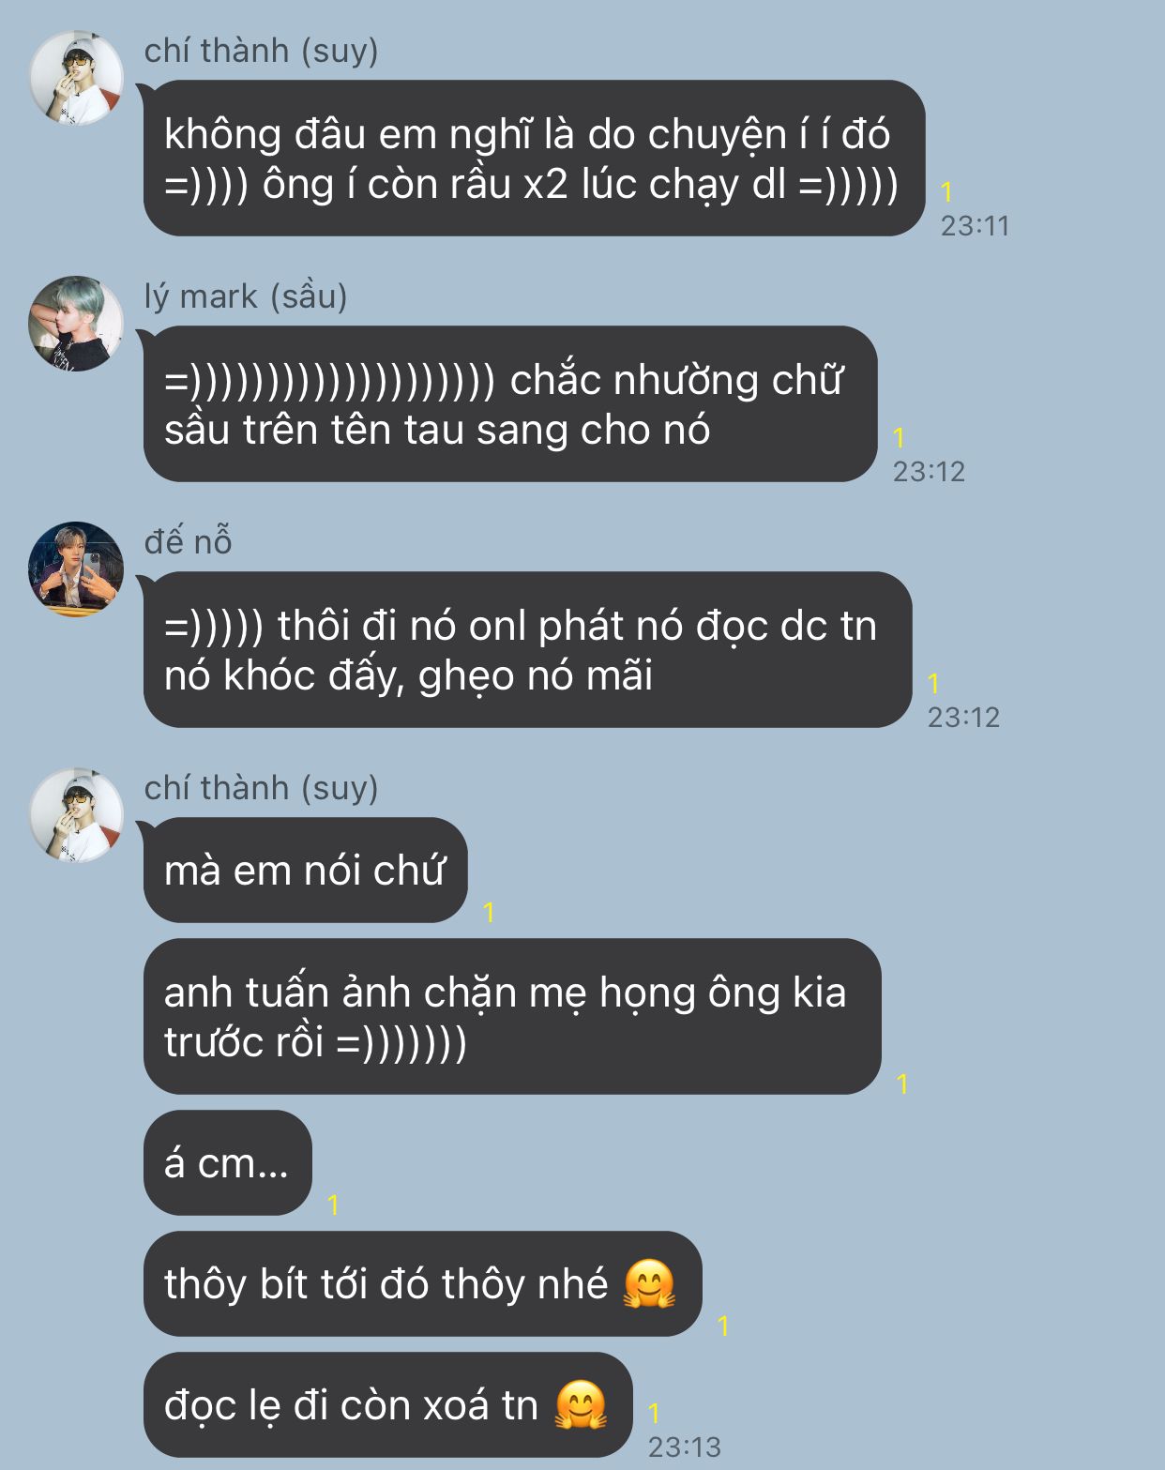Tap the 'á cm...' bubble
The image size is (1165, 1470).
[x=227, y=1163]
